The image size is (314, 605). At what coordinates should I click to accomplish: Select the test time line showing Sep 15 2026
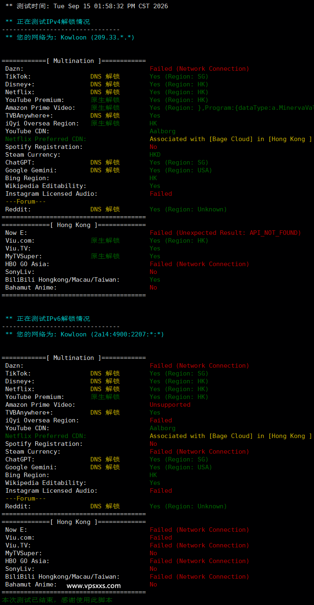(87, 6)
